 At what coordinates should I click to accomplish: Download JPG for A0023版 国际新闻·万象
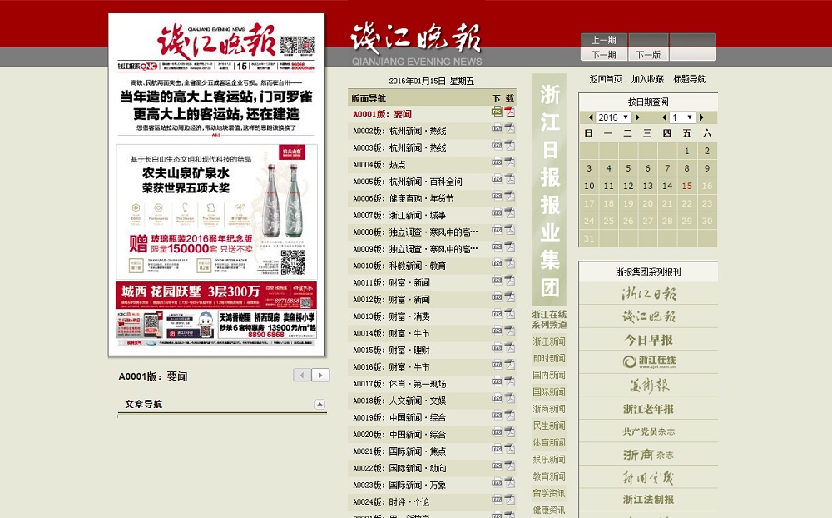coord(497,482)
